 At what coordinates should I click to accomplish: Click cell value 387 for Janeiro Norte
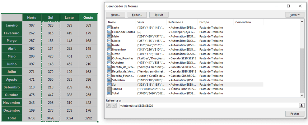point(32,25)
